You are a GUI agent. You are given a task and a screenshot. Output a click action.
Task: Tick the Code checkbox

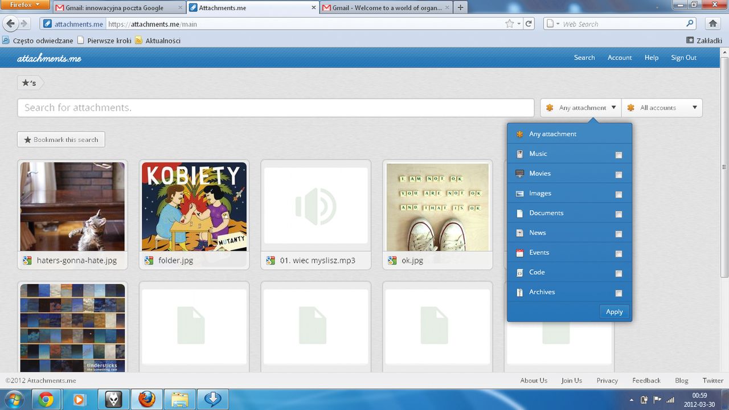coord(619,273)
